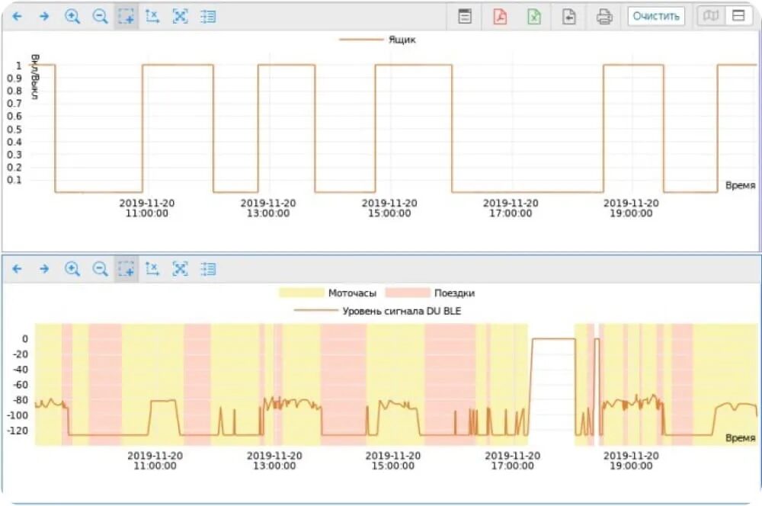Toggle the map view button

point(711,16)
